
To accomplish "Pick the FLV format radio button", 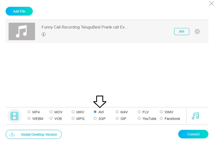I will click(139, 112).
